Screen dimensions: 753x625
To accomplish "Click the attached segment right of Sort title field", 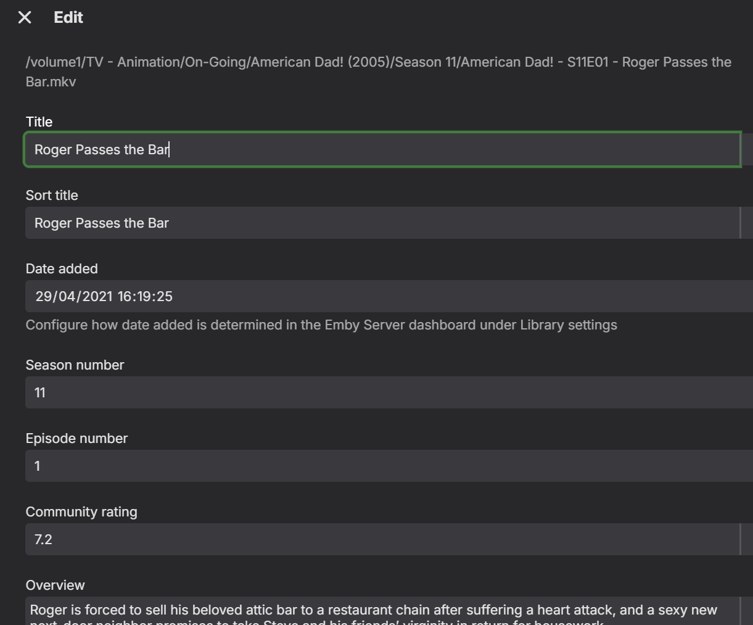I will pos(747,223).
